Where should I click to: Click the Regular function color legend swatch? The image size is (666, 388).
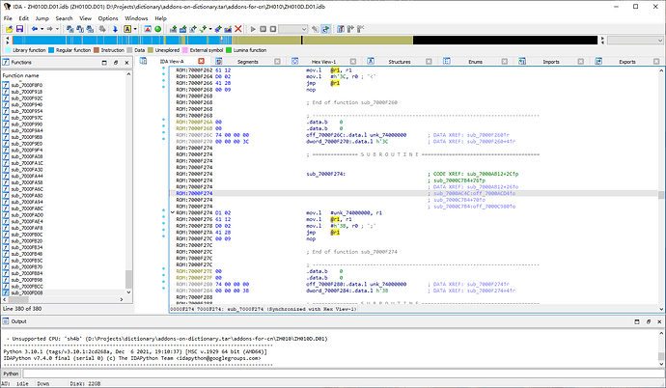pyautogui.click(x=50, y=50)
